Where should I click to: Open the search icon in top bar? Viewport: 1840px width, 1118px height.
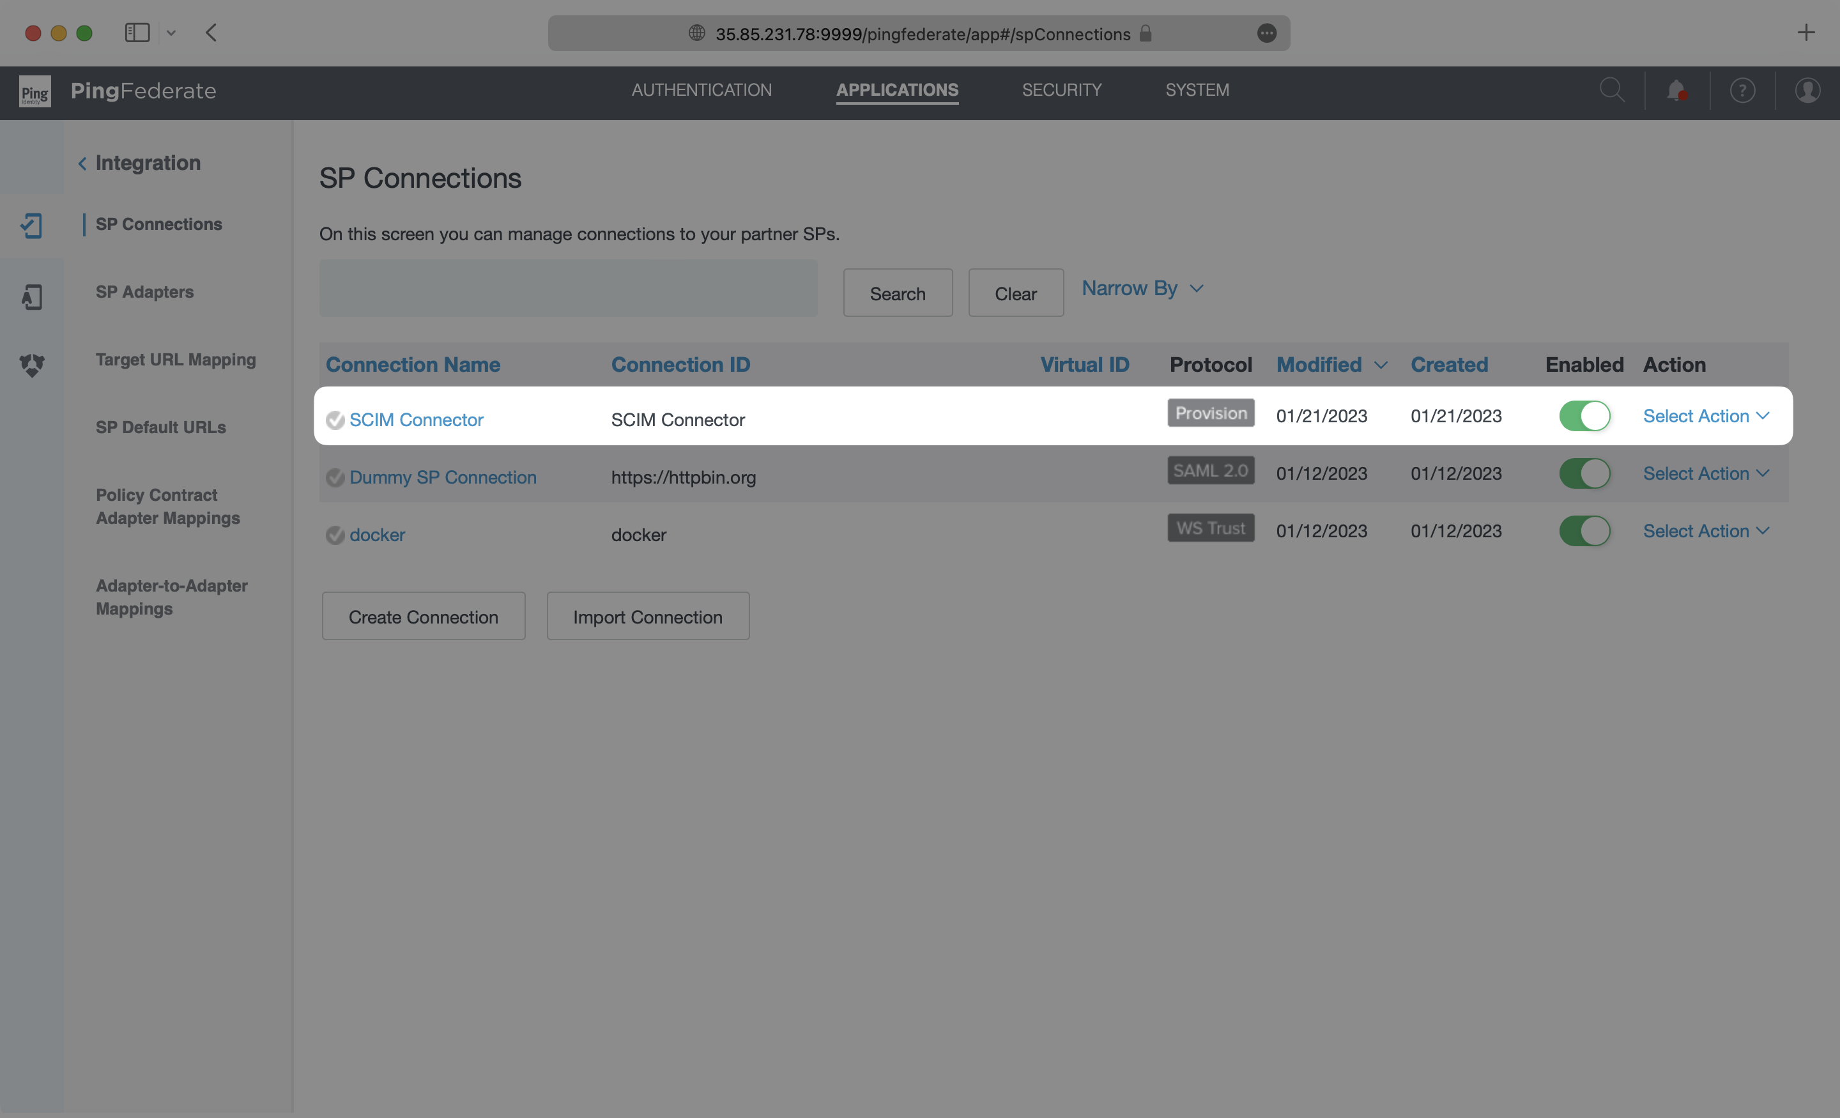(x=1613, y=90)
